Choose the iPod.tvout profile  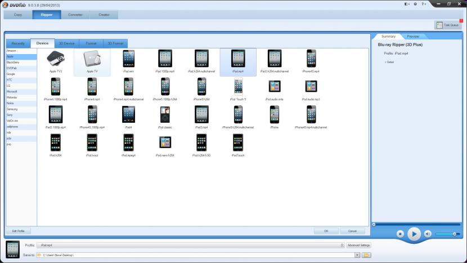click(x=92, y=145)
